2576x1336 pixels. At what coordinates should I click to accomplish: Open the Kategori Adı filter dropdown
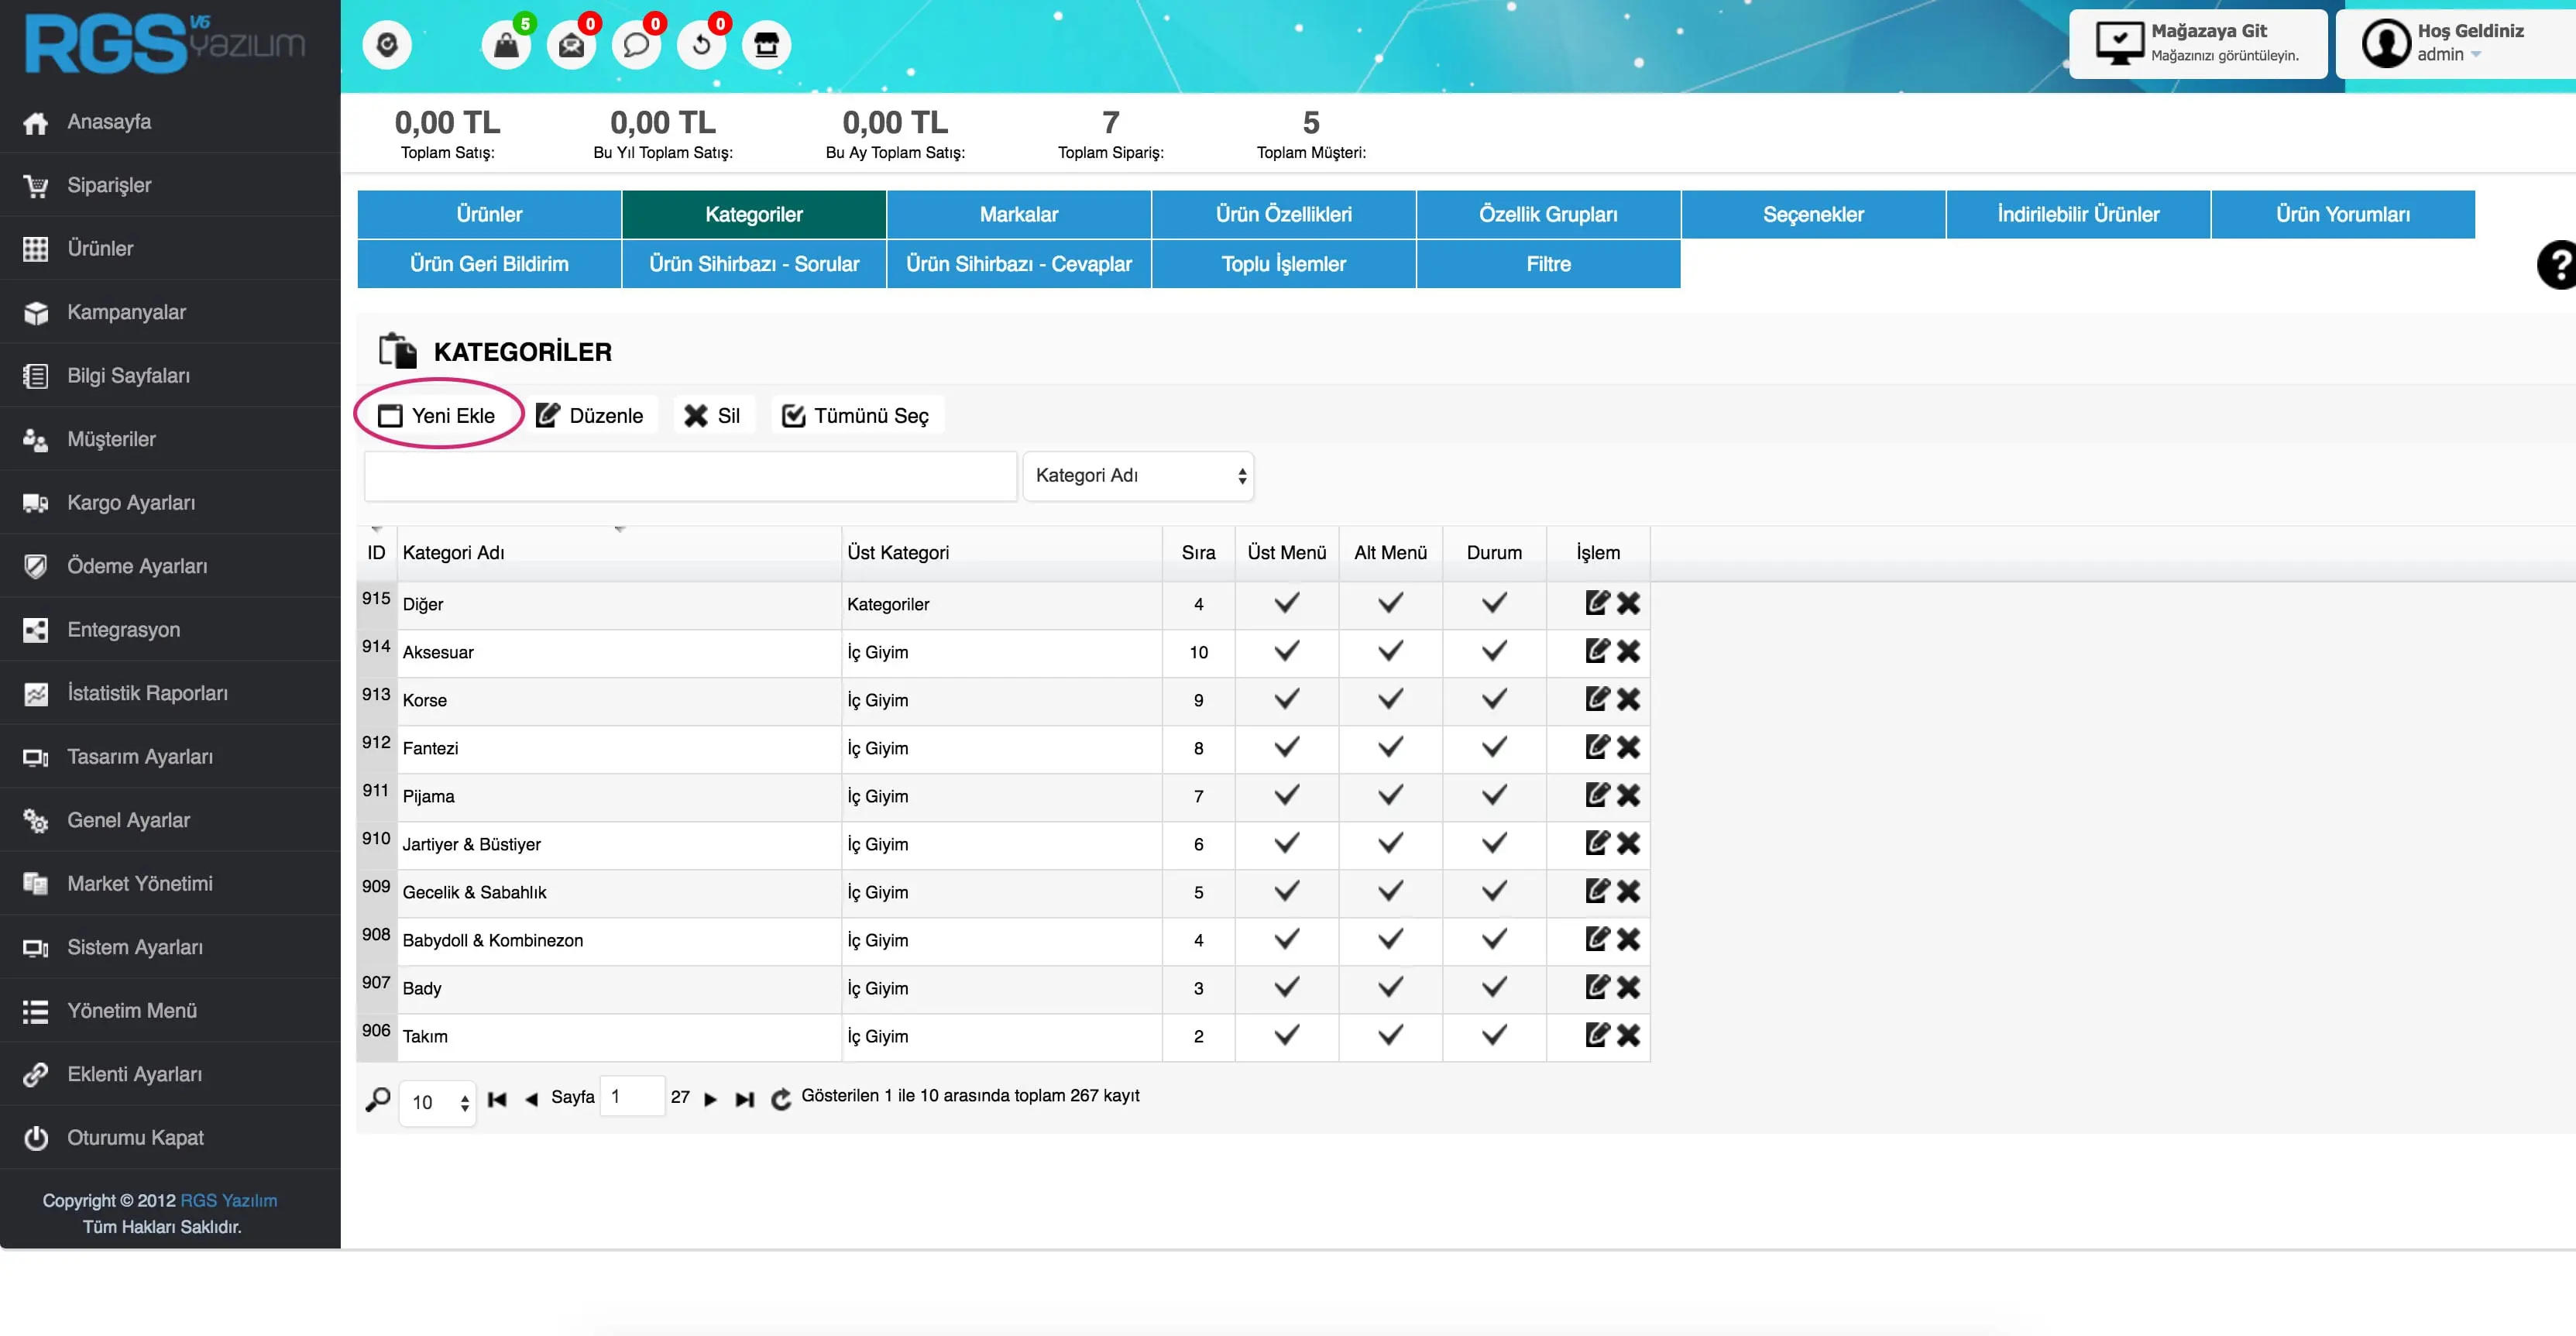(1138, 476)
